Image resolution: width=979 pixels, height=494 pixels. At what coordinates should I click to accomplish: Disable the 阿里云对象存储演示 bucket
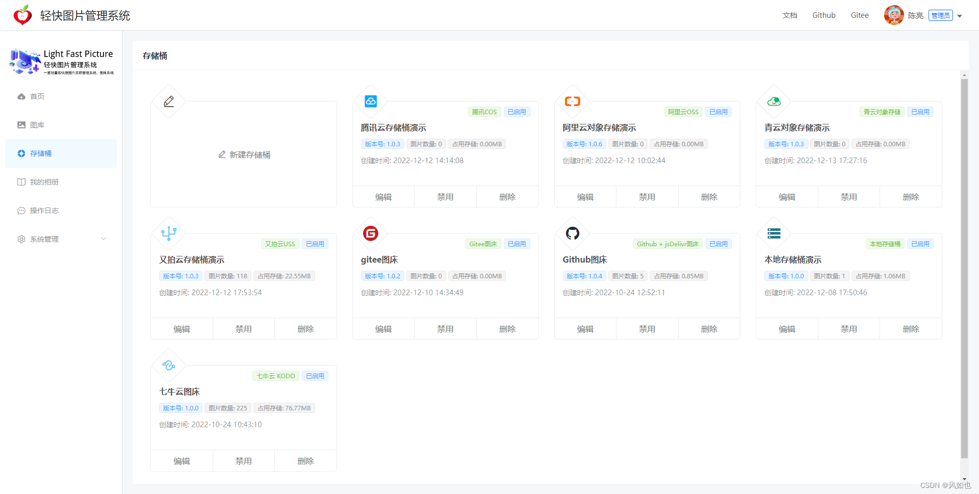[x=647, y=197]
